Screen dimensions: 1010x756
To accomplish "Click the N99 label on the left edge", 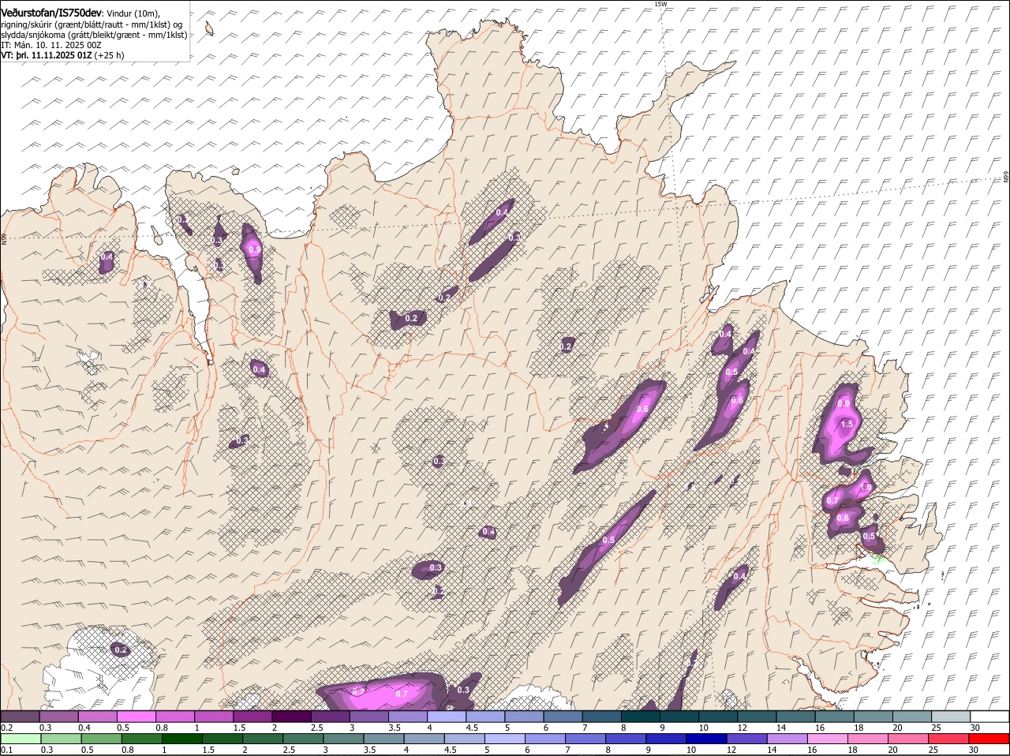I will (3, 238).
